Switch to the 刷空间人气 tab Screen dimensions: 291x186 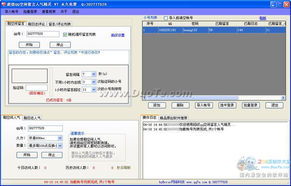(x=12, y=118)
